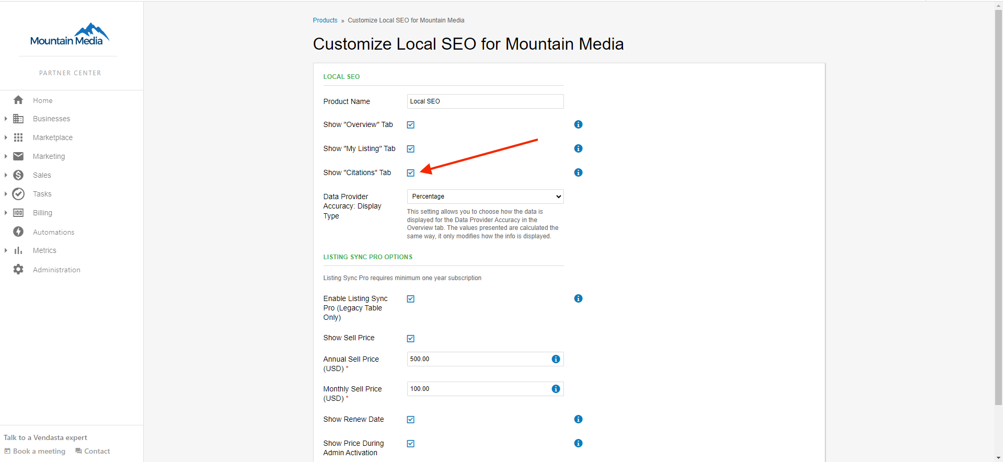The width and height of the screenshot is (1003, 462).
Task: Click the page vertical scrollbar
Action: (998, 207)
